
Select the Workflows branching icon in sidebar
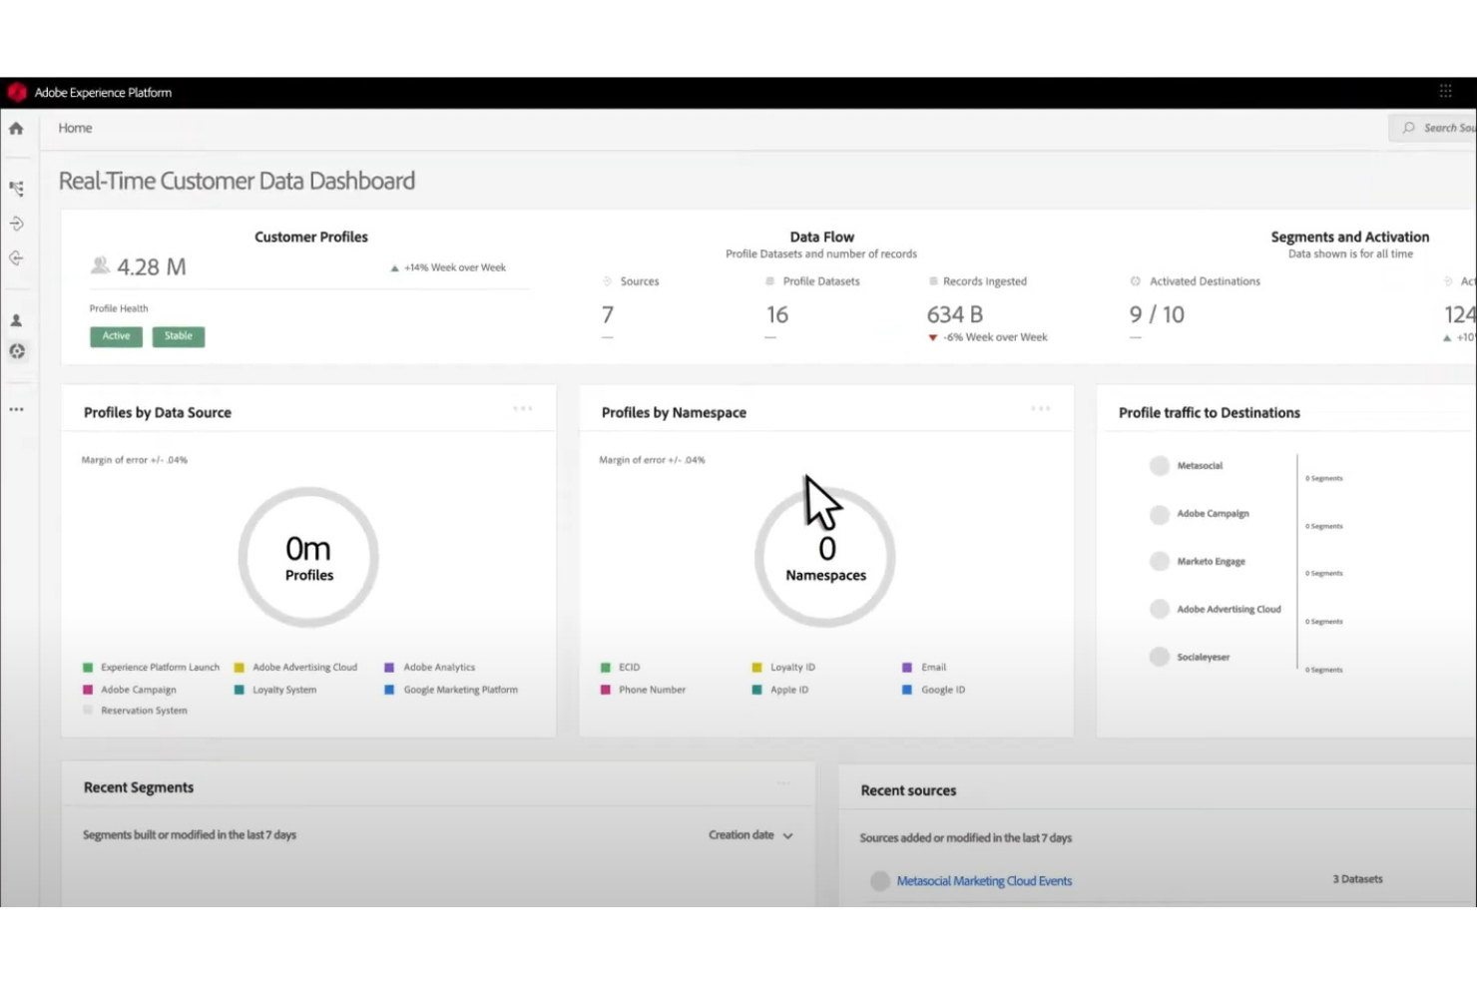16,188
